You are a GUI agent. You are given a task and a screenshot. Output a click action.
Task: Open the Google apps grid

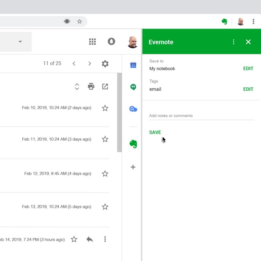click(92, 41)
